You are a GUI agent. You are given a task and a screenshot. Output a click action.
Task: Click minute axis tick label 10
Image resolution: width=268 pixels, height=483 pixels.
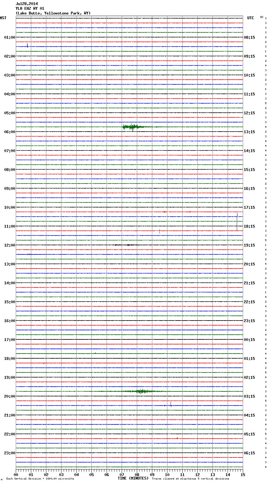pyautogui.click(x=167, y=474)
